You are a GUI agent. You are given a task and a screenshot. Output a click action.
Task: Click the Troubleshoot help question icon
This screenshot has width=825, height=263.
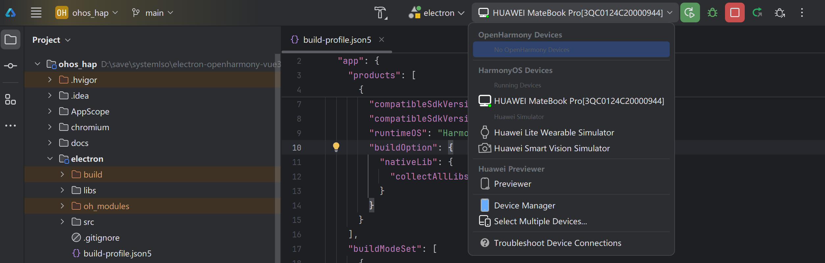coord(485,243)
